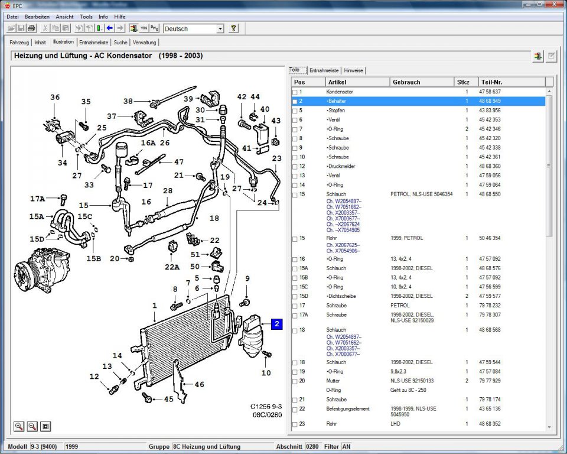This screenshot has width=567, height=454.
Task: Click the VIN toolbar icon
Action: click(x=144, y=28)
